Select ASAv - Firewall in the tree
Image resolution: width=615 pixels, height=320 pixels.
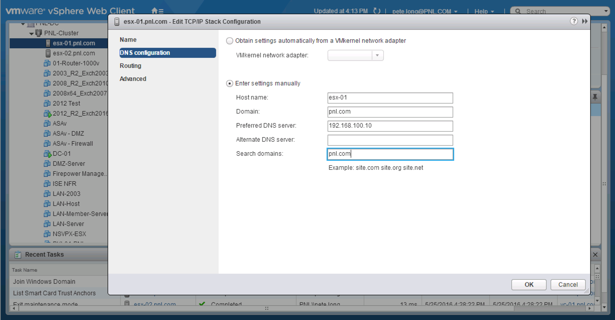click(73, 144)
